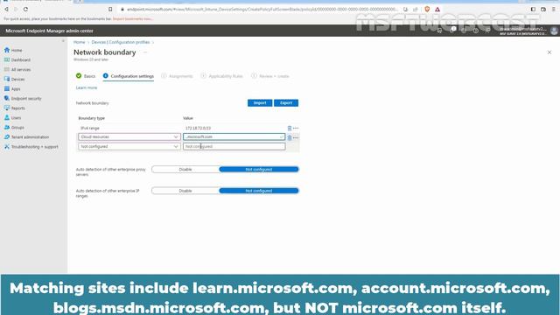
Task: Click the Boundary type column header
Action: pyautogui.click(x=91, y=118)
